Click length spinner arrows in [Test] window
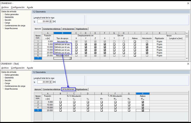This screenshot has width=191, height=123. point(51,82)
